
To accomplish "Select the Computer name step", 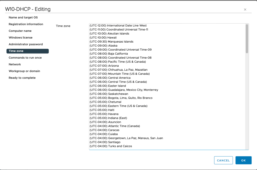I will (x=20, y=31).
